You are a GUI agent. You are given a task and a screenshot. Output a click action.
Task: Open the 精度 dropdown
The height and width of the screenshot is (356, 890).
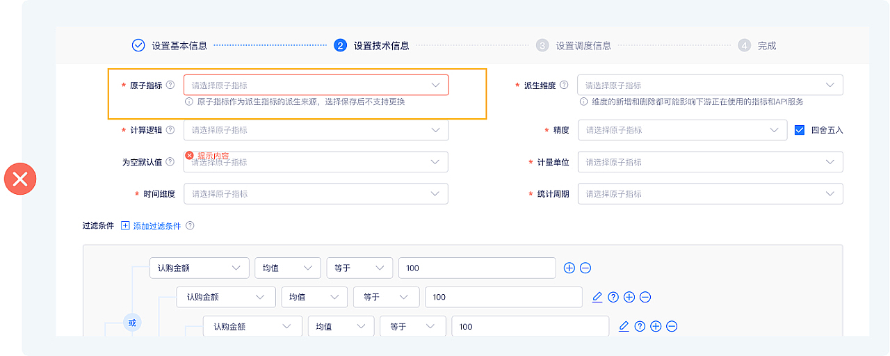[683, 130]
